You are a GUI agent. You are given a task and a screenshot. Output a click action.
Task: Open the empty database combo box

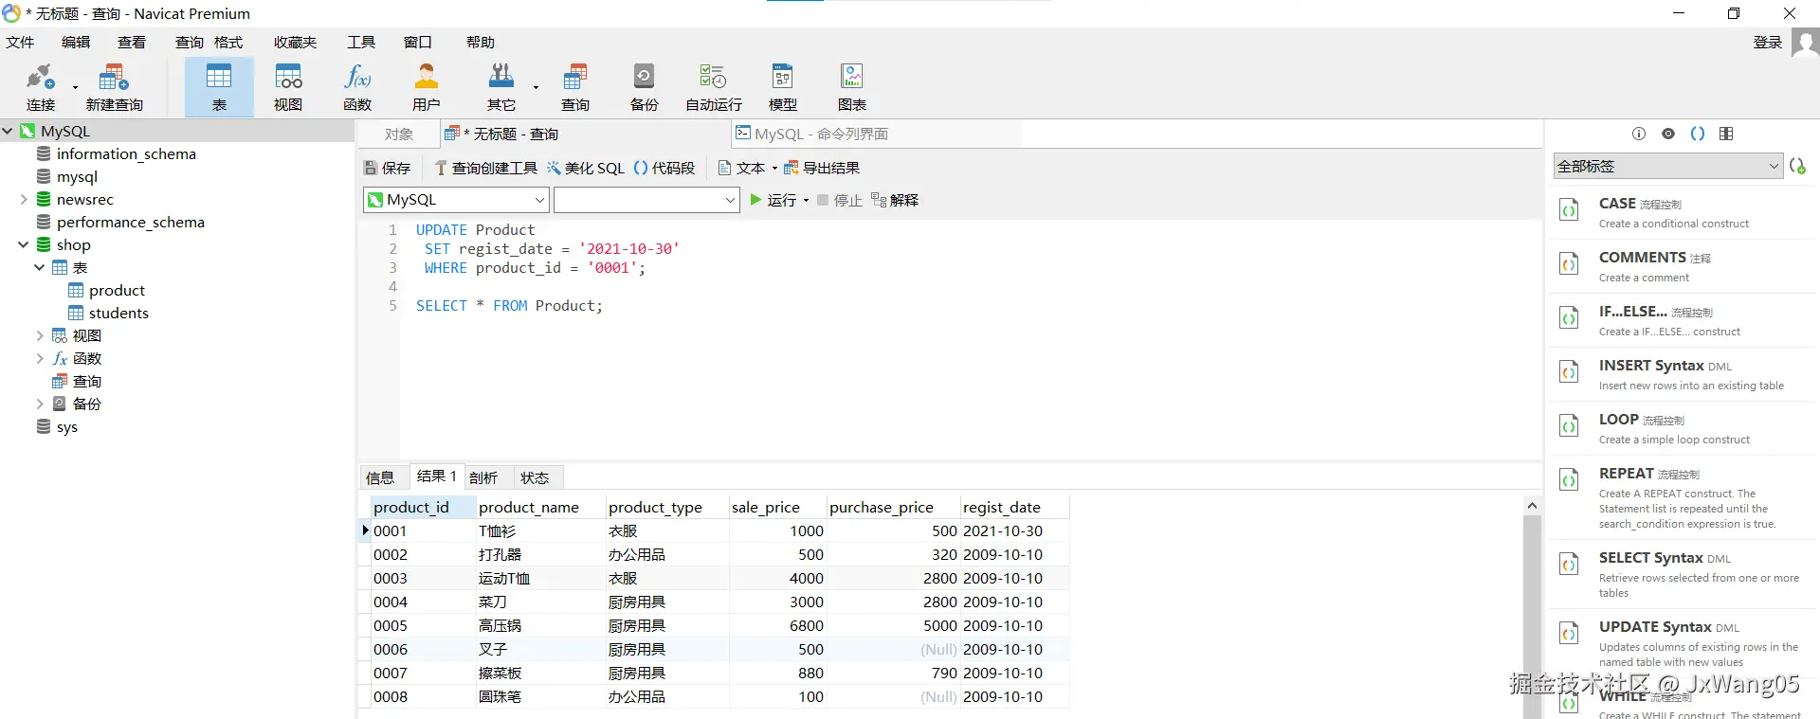click(x=646, y=200)
